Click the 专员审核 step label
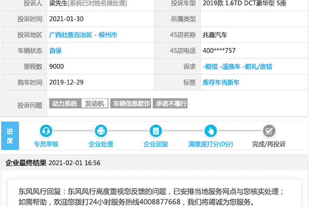 pyautogui.click(x=46, y=144)
